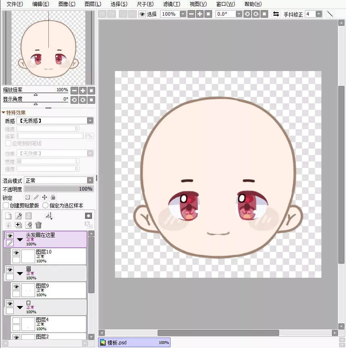This screenshot has height=348, width=346.
Task: Open the 图层(L) menu
Action: click(x=93, y=4)
